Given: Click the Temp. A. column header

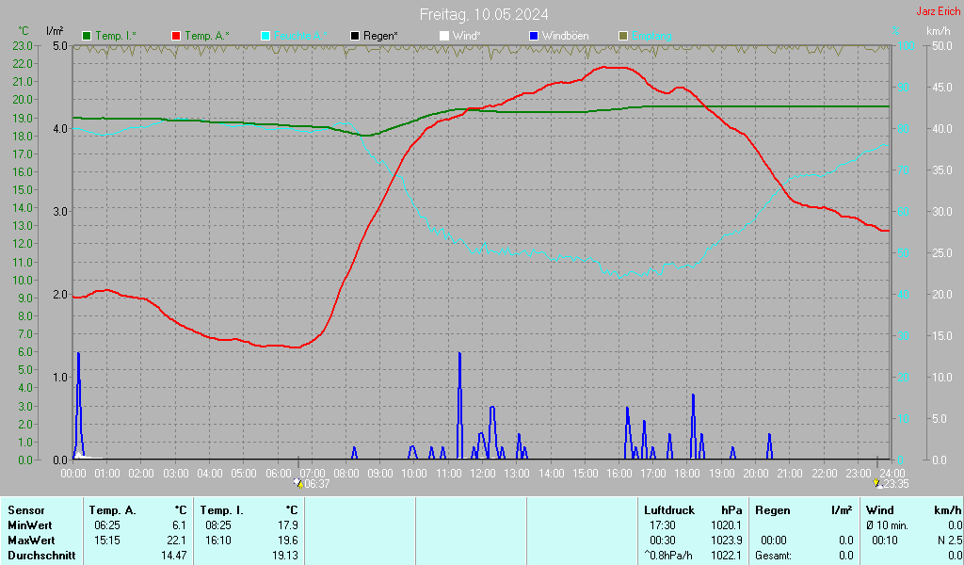Looking at the screenshot, I should [x=112, y=510].
